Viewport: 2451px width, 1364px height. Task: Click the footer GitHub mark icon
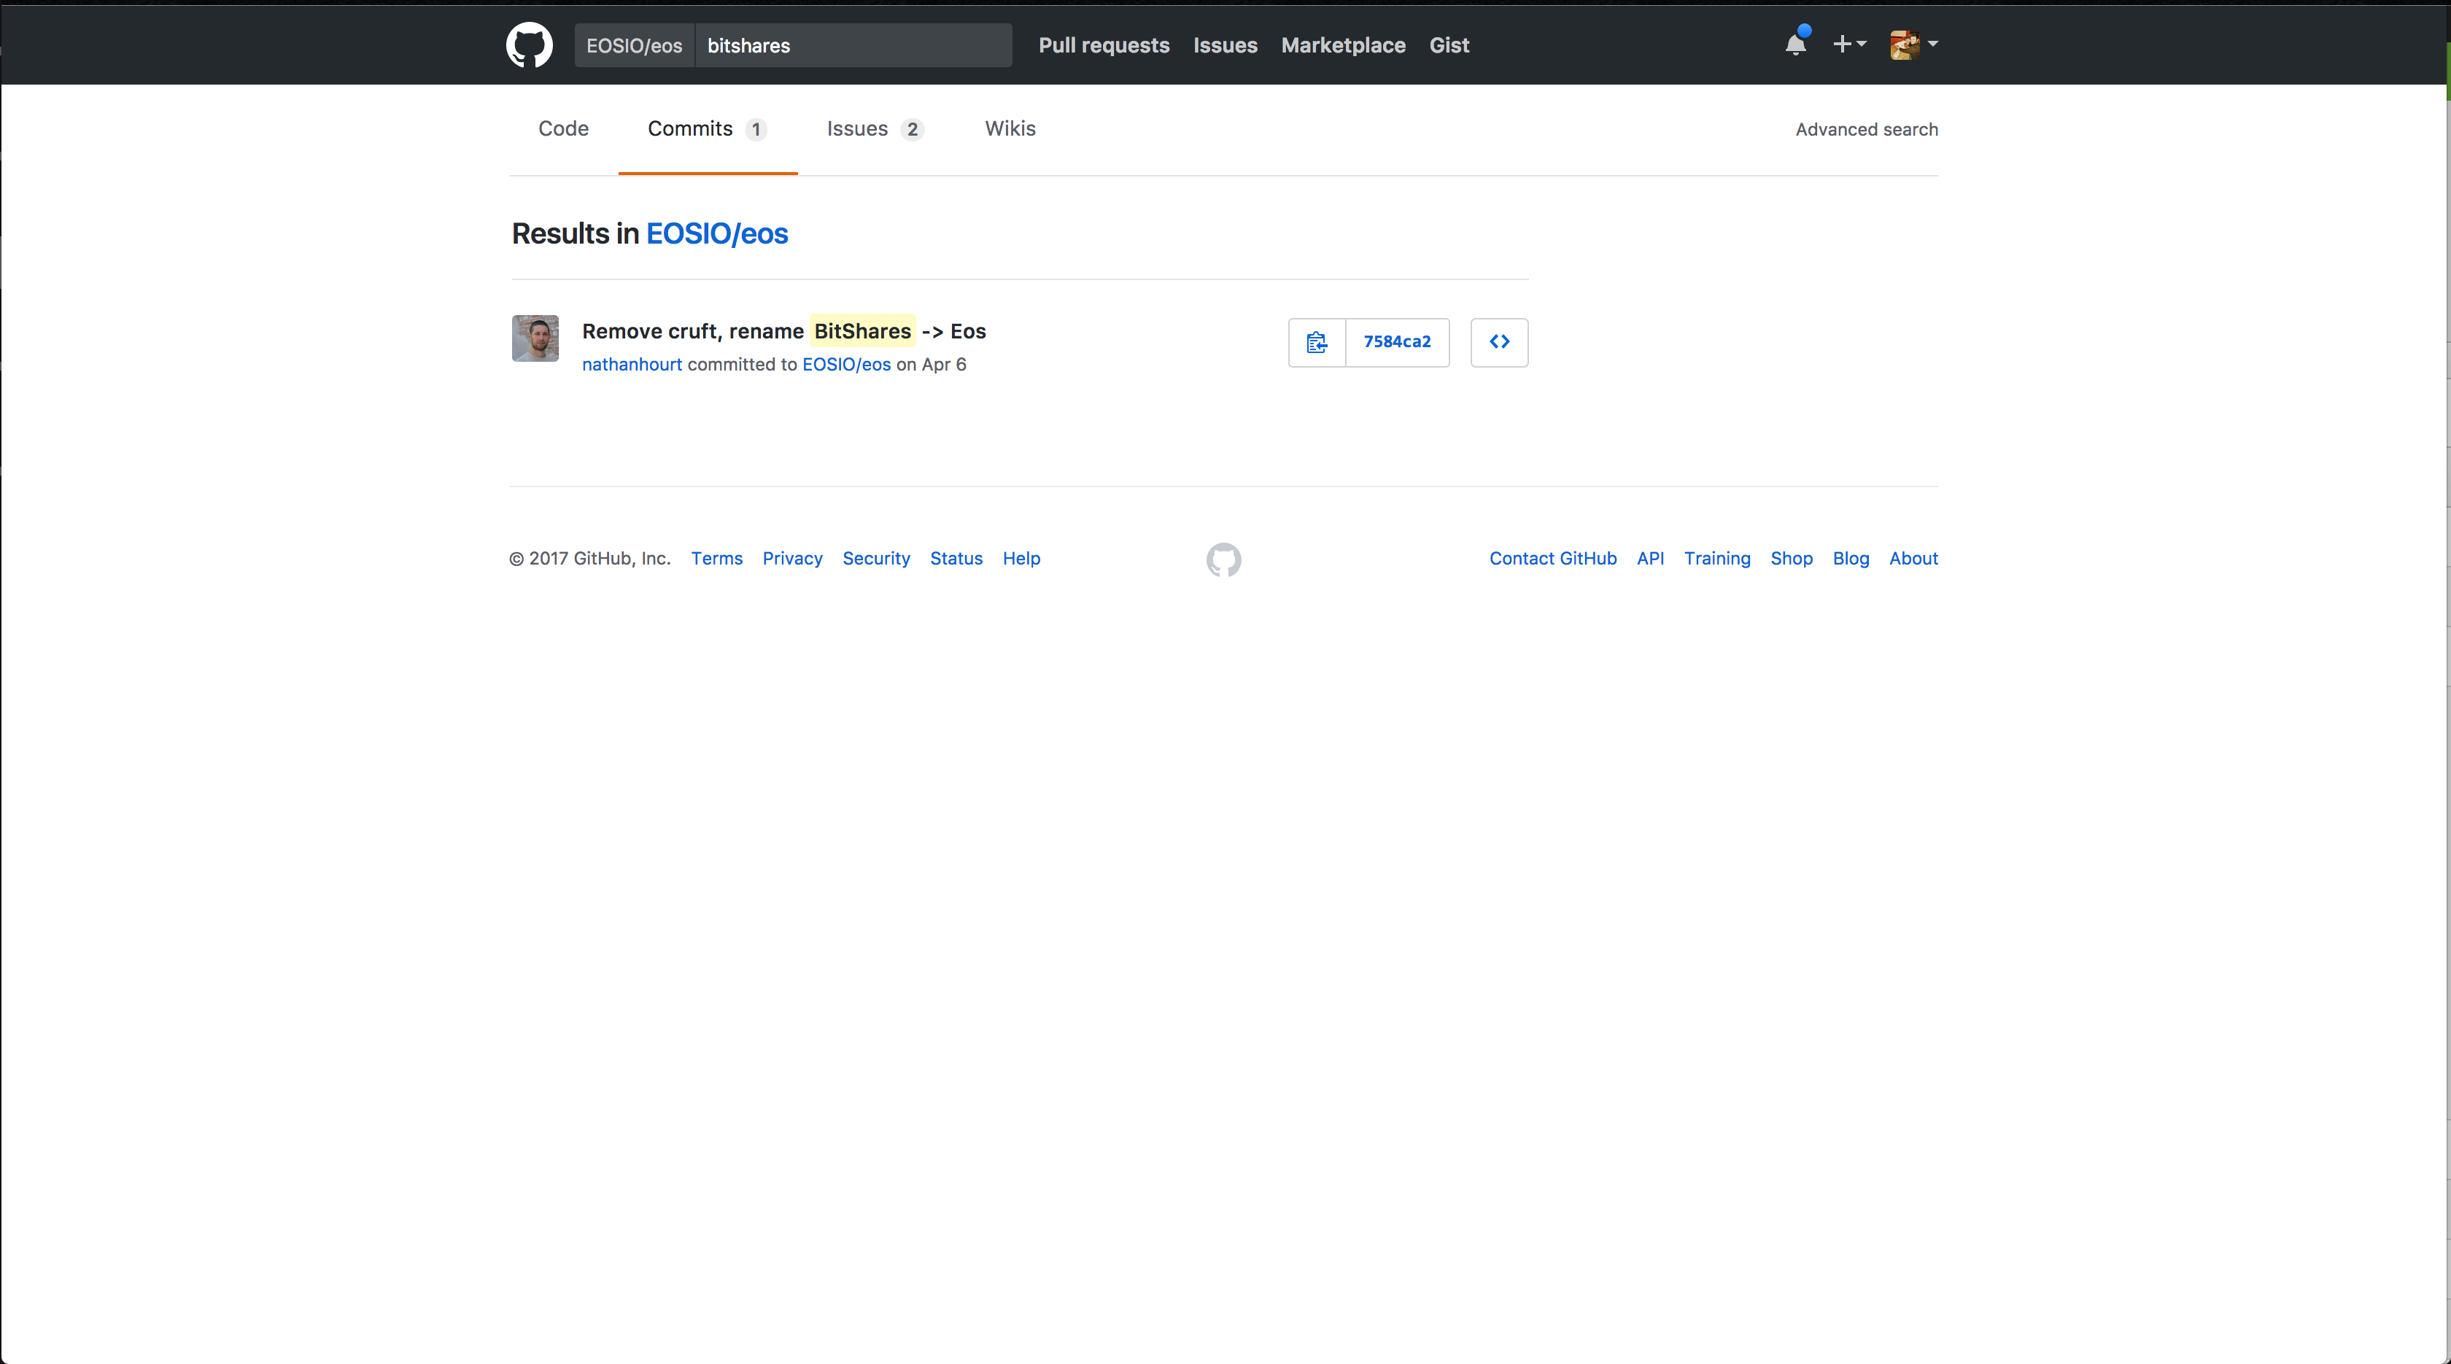click(x=1223, y=559)
